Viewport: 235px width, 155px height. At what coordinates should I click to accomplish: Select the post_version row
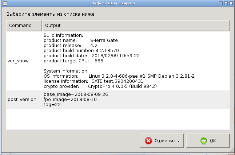coord(22,99)
